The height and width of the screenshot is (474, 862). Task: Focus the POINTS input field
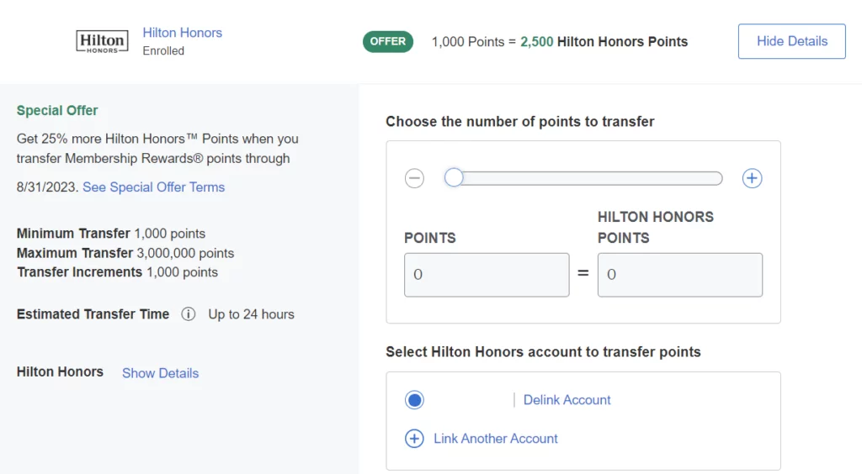(x=487, y=275)
